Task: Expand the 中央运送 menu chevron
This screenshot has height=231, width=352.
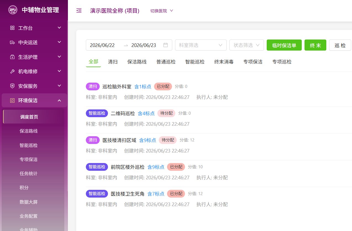Action: point(59,42)
